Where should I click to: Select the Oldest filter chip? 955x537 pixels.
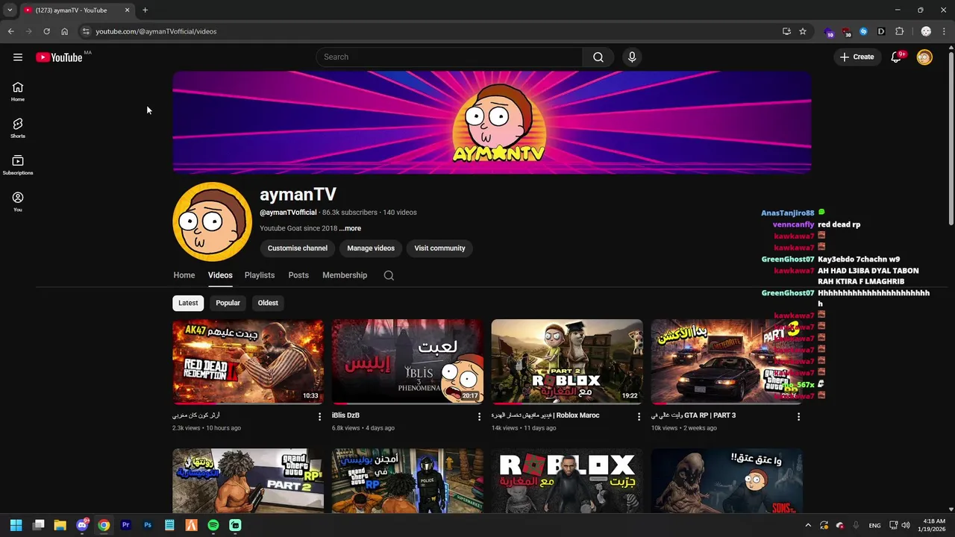click(x=268, y=303)
